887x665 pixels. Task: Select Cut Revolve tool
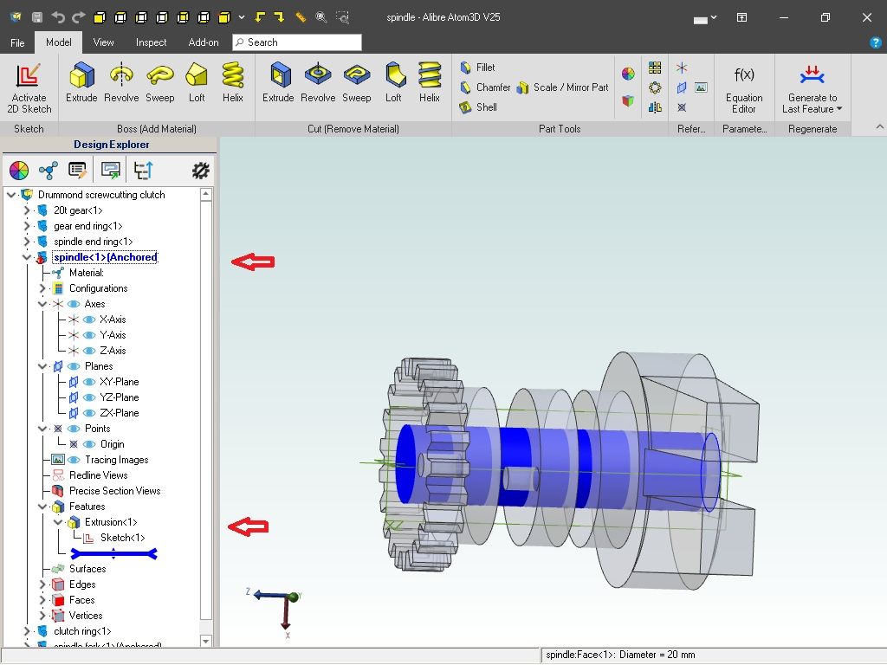(318, 82)
